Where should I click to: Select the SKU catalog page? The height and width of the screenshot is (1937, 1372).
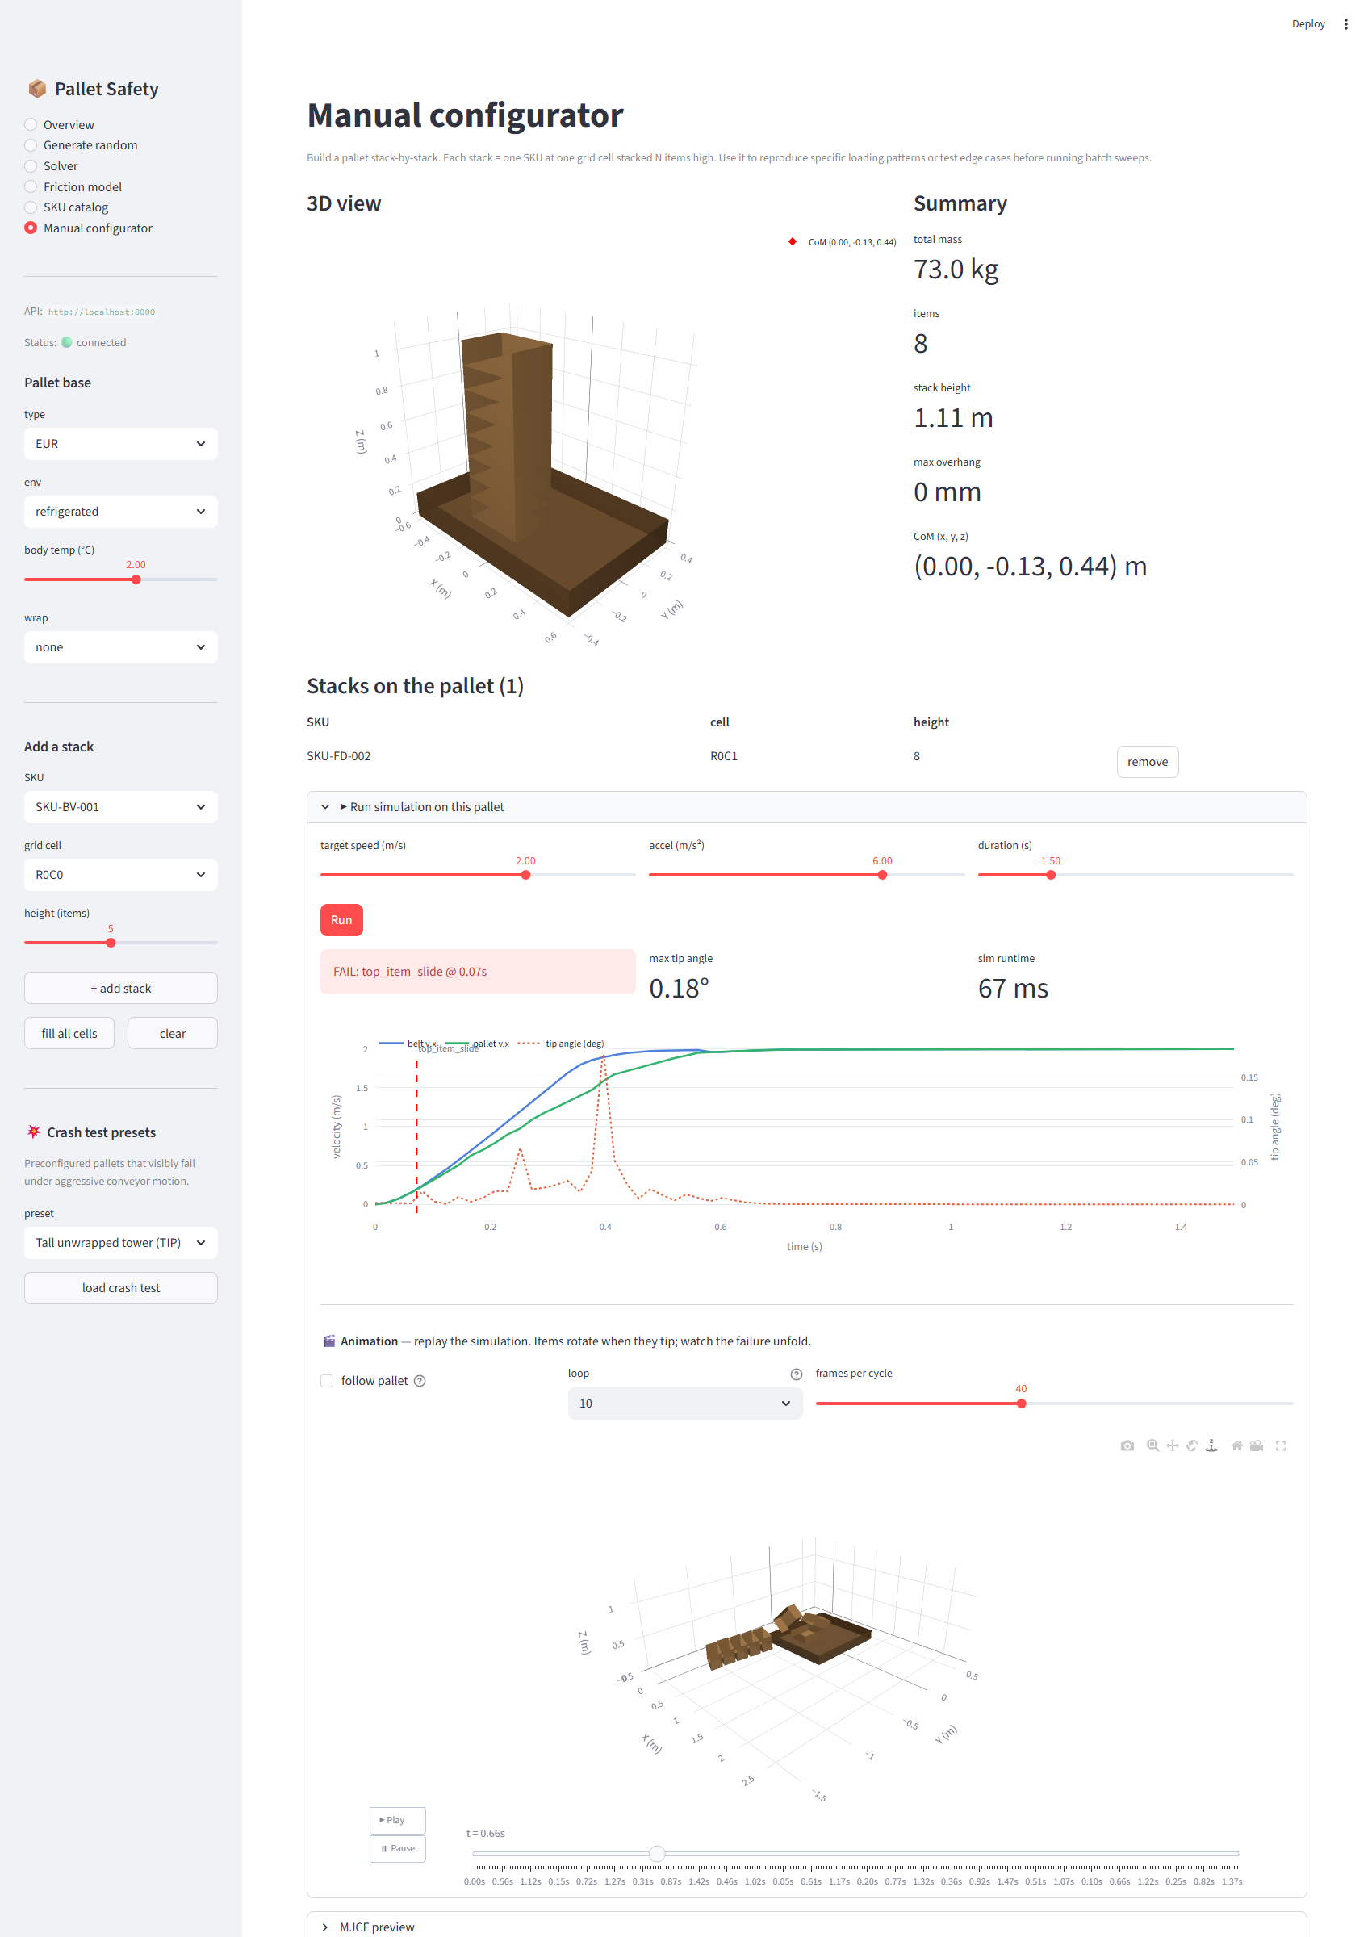point(66,207)
